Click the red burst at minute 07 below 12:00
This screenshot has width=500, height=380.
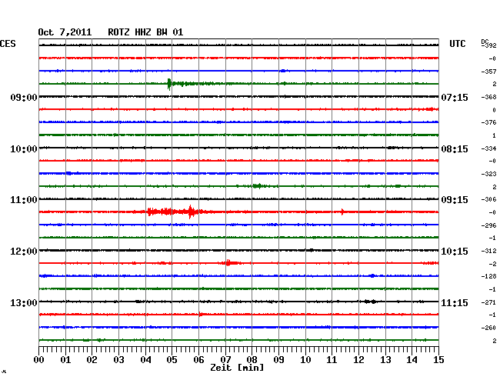pos(229,263)
